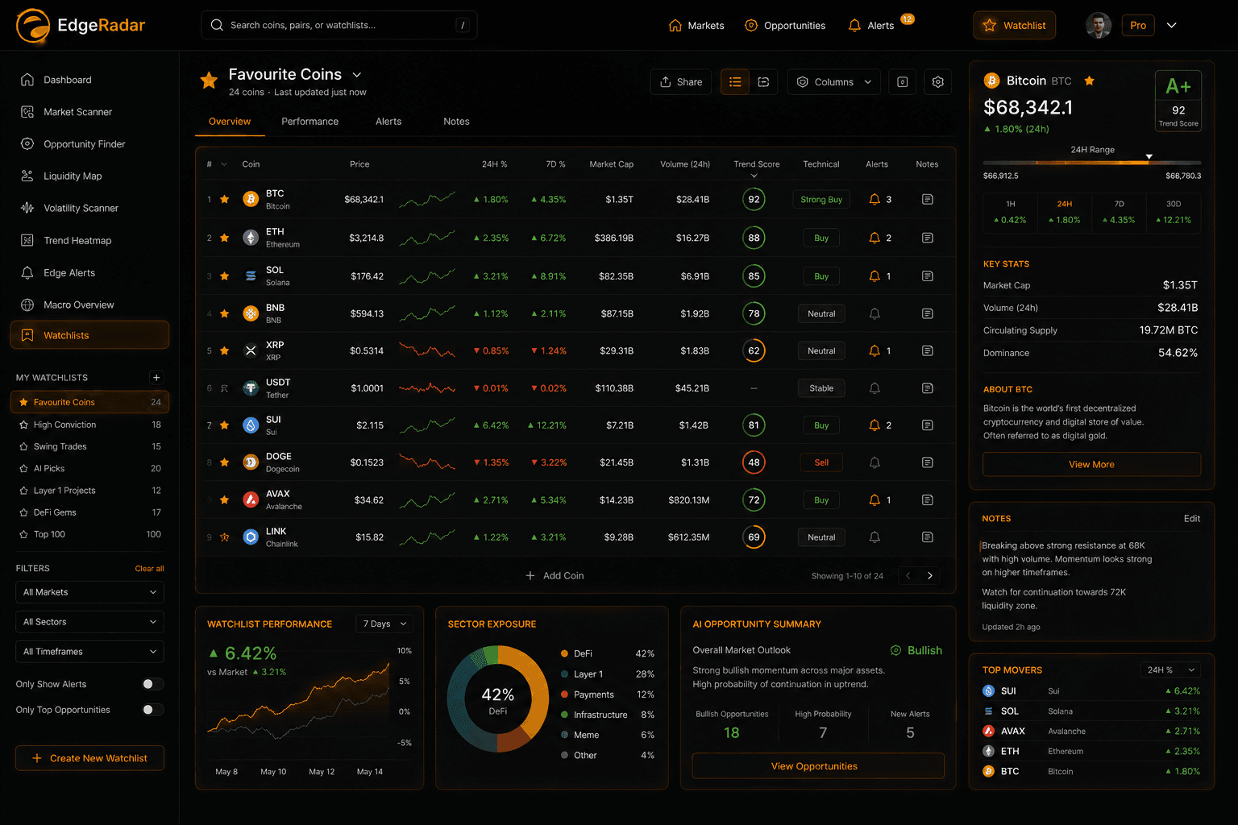Go to previous page of coins
The height and width of the screenshot is (825, 1238).
click(908, 575)
